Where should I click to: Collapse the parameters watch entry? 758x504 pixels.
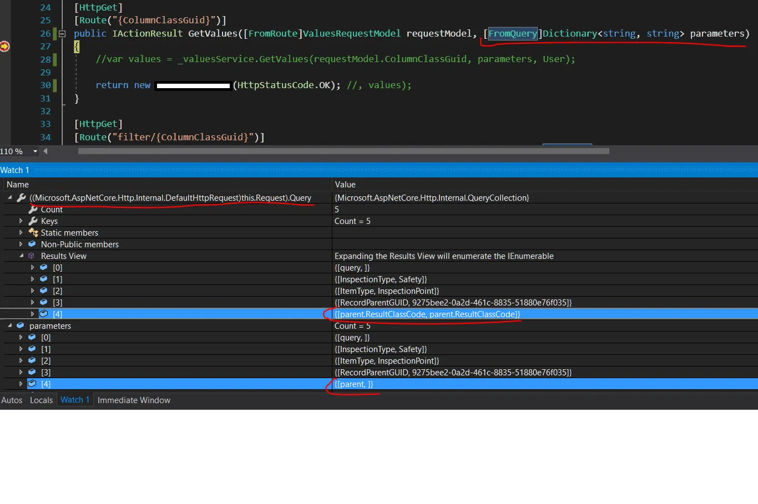coord(10,326)
